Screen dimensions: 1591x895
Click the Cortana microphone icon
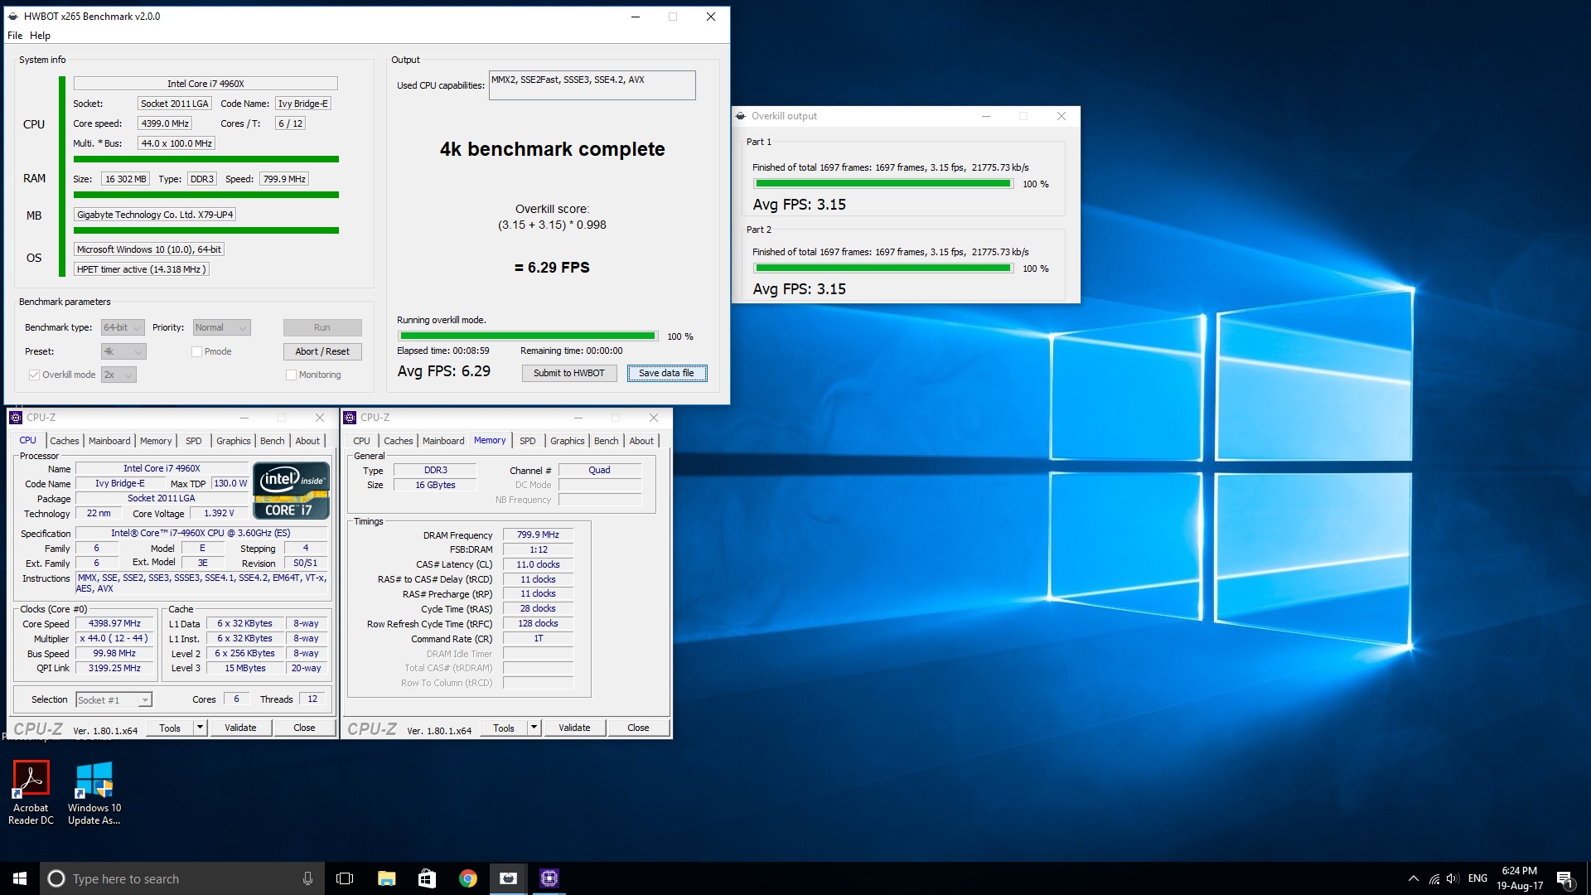pos(307,878)
